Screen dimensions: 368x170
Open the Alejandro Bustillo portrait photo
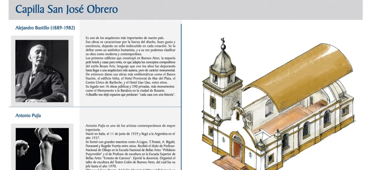point(42,71)
